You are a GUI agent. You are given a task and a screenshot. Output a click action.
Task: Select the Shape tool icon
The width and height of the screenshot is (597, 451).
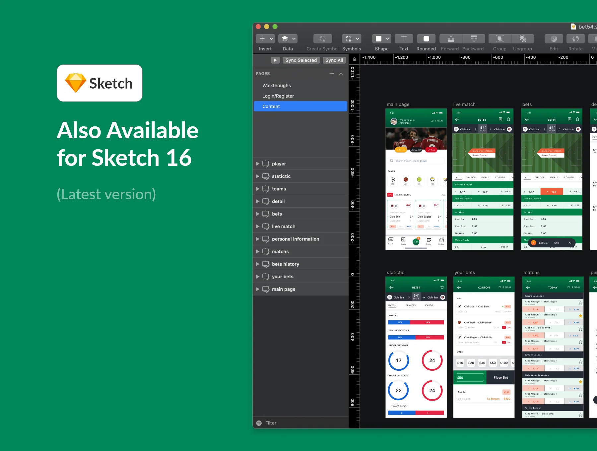point(378,39)
